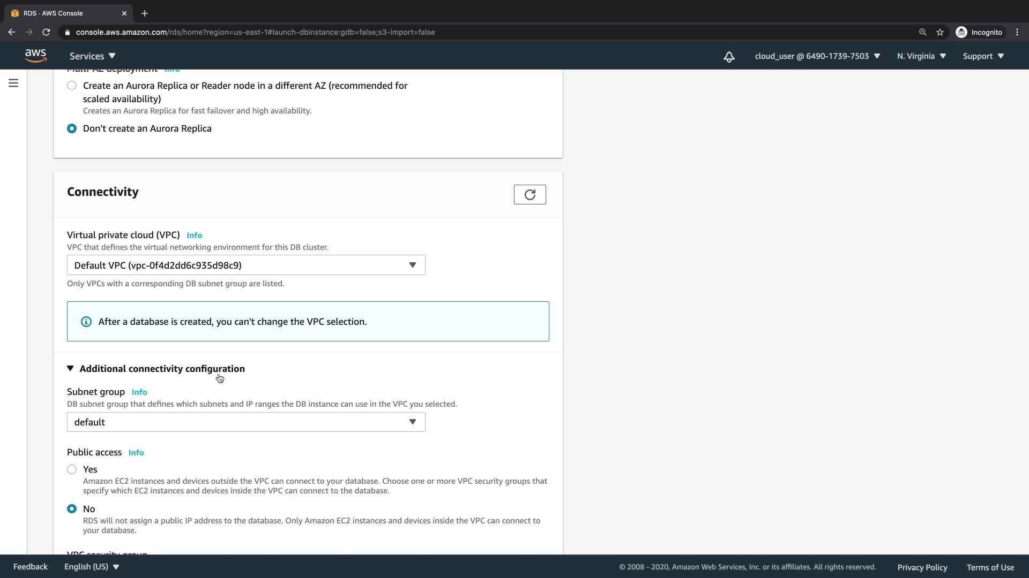This screenshot has height=578, width=1029.
Task: Click the AWS logo home icon
Action: [35, 56]
